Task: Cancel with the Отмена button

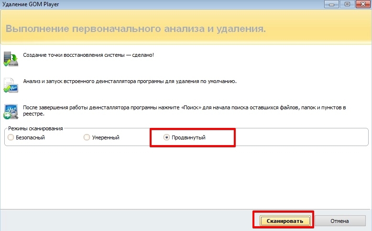Action: point(340,221)
